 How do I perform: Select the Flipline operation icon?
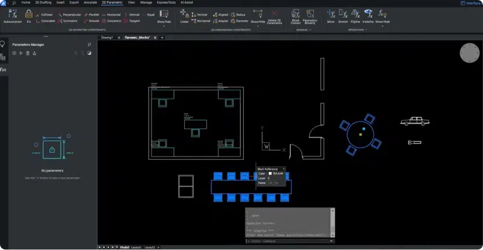pyautogui.click(x=356, y=13)
